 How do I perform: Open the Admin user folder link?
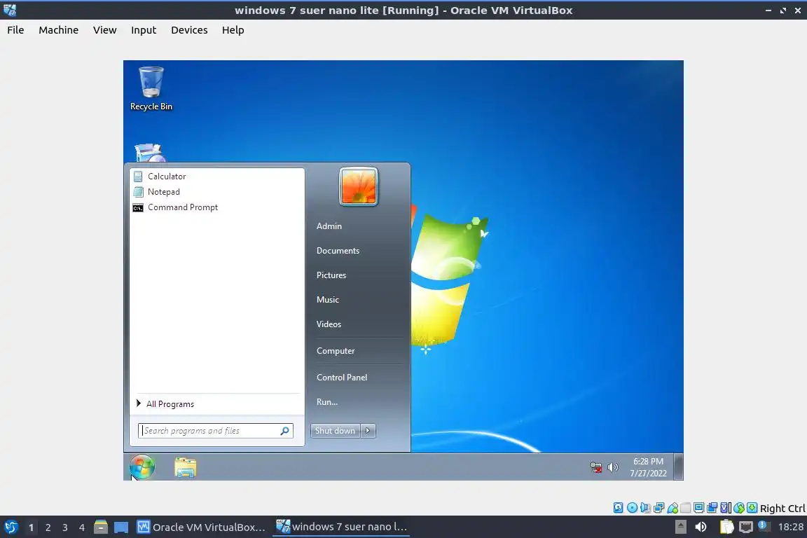pyautogui.click(x=329, y=226)
